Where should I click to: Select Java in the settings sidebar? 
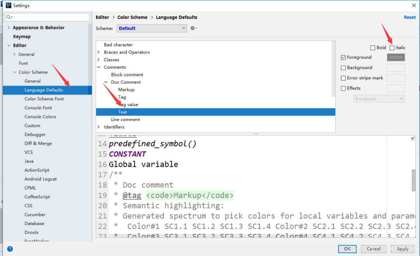(29, 161)
